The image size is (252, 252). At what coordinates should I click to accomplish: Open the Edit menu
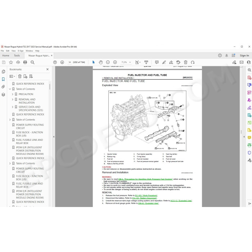click(8, 51)
